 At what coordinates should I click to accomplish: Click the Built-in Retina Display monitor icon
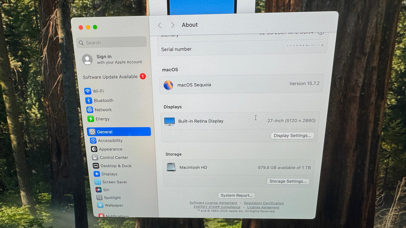point(169,121)
